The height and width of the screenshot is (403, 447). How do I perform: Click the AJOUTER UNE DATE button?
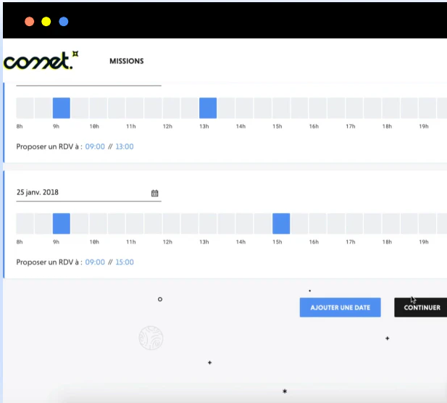[x=340, y=307]
